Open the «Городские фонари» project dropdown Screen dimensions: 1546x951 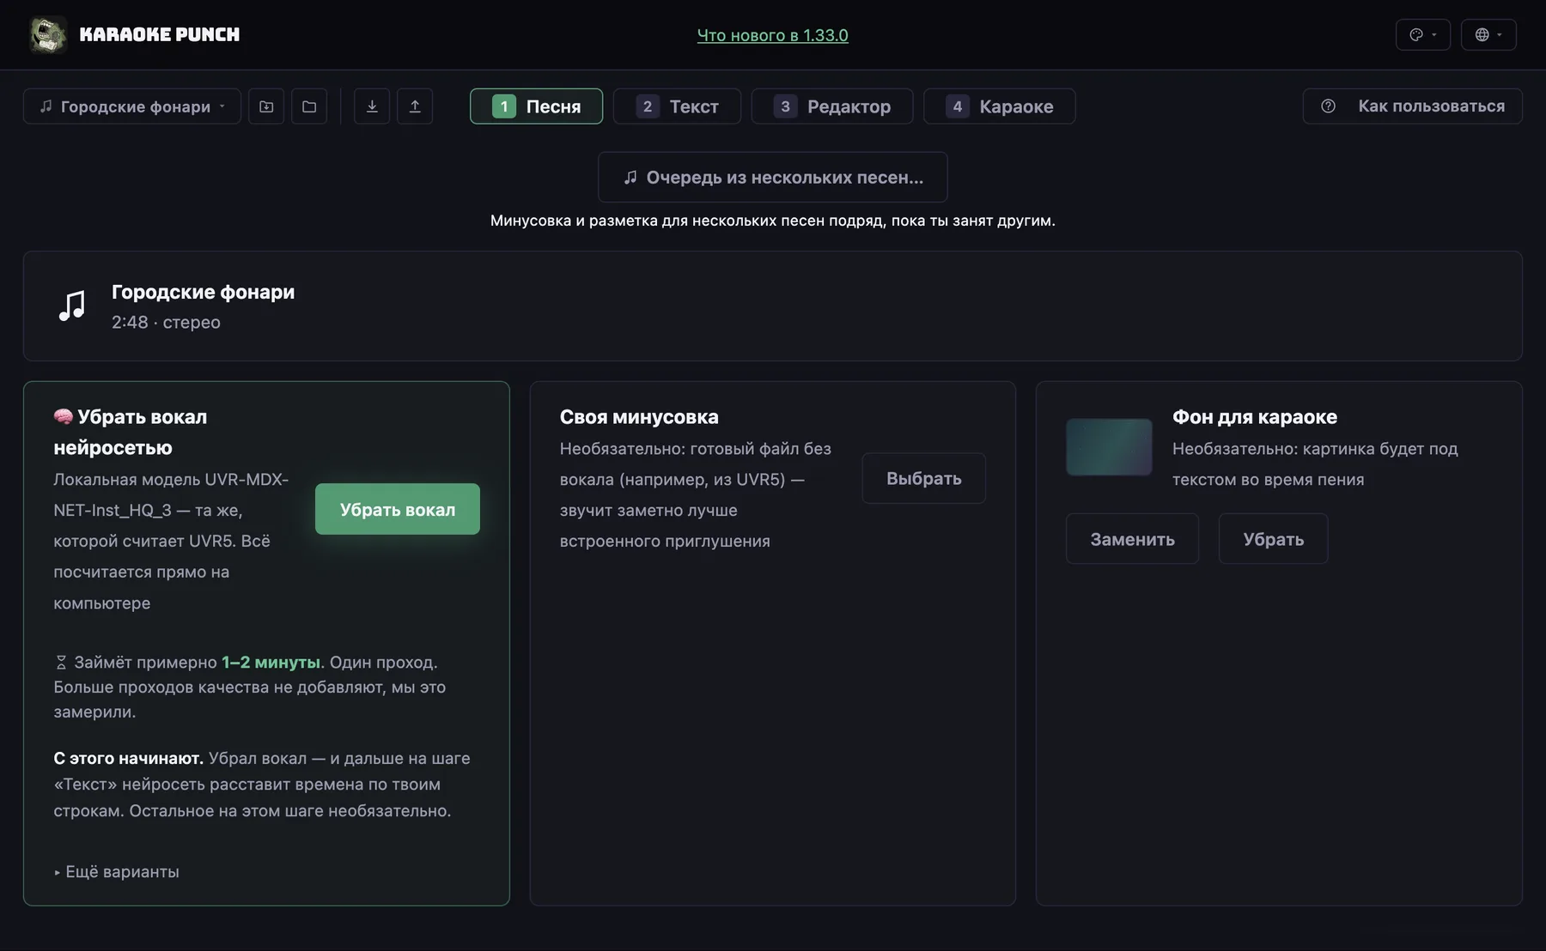(132, 106)
